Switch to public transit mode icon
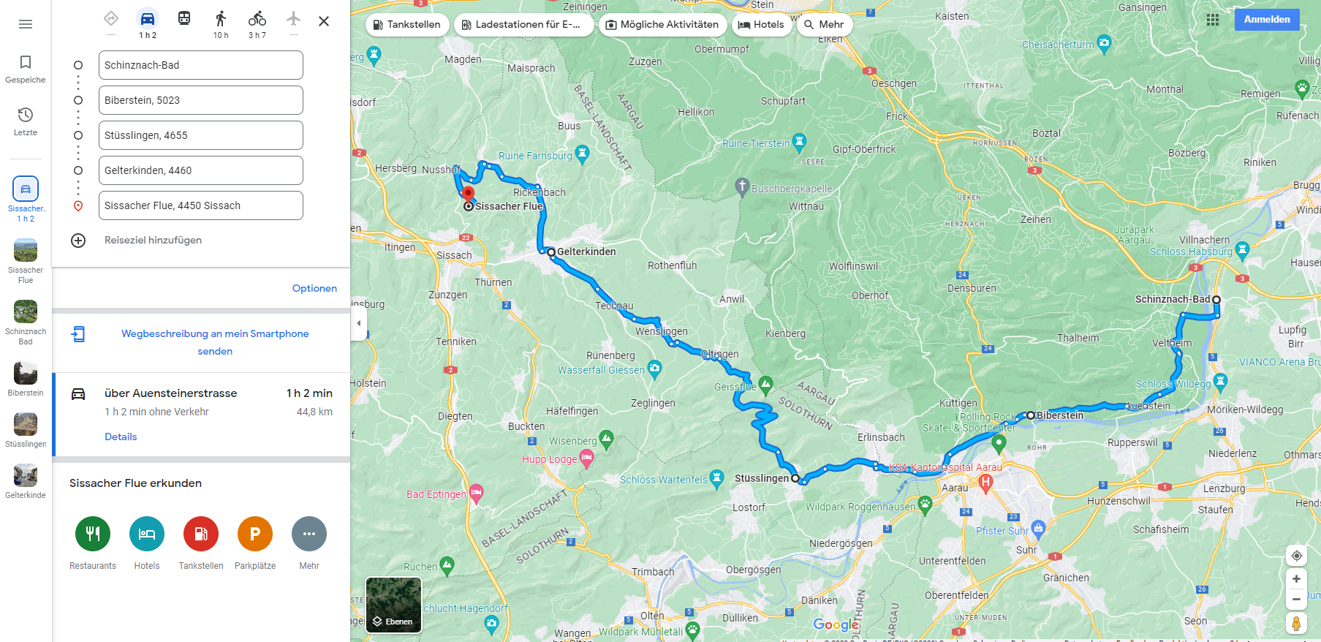This screenshot has width=1321, height=642. [x=184, y=19]
